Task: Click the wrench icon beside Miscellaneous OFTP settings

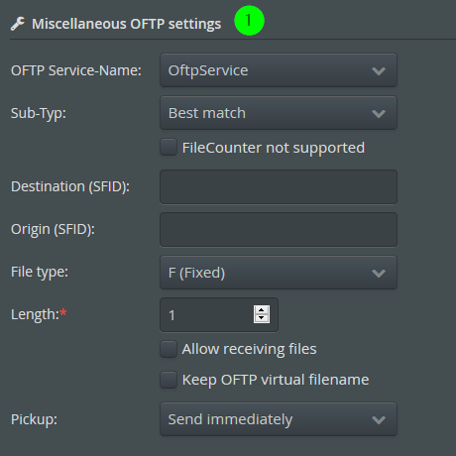Action: pos(18,24)
